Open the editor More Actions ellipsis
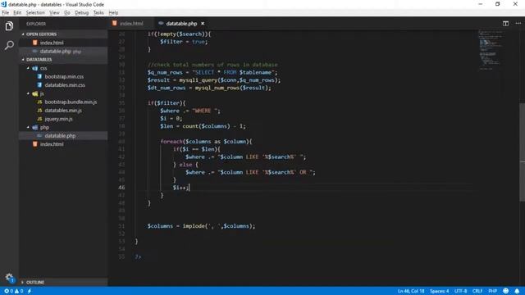Viewport: 525px width, 295px height. pyautogui.click(x=518, y=24)
